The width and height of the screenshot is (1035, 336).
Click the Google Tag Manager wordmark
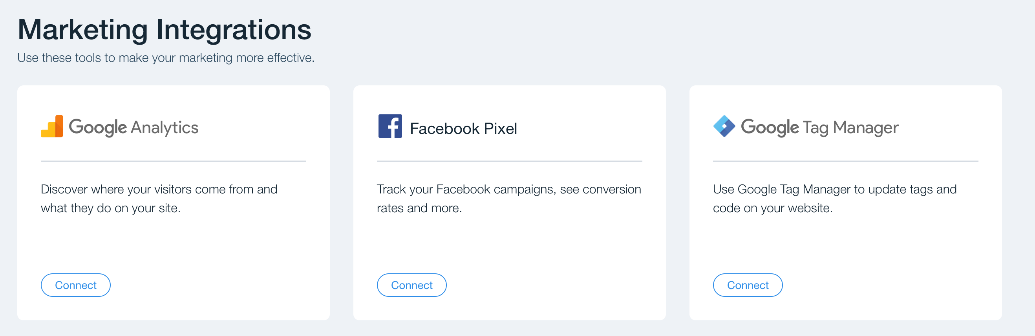tap(819, 128)
